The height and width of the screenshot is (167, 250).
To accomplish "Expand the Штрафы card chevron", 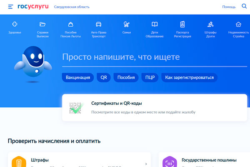I will click(x=146, y=164).
